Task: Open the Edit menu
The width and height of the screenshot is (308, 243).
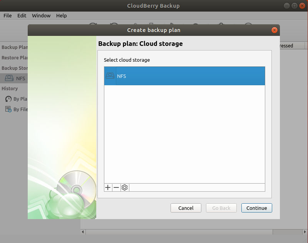Action: [22, 15]
